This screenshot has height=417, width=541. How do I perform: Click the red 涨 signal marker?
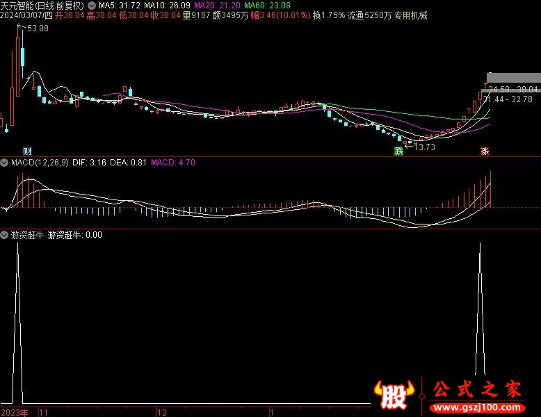point(485,151)
